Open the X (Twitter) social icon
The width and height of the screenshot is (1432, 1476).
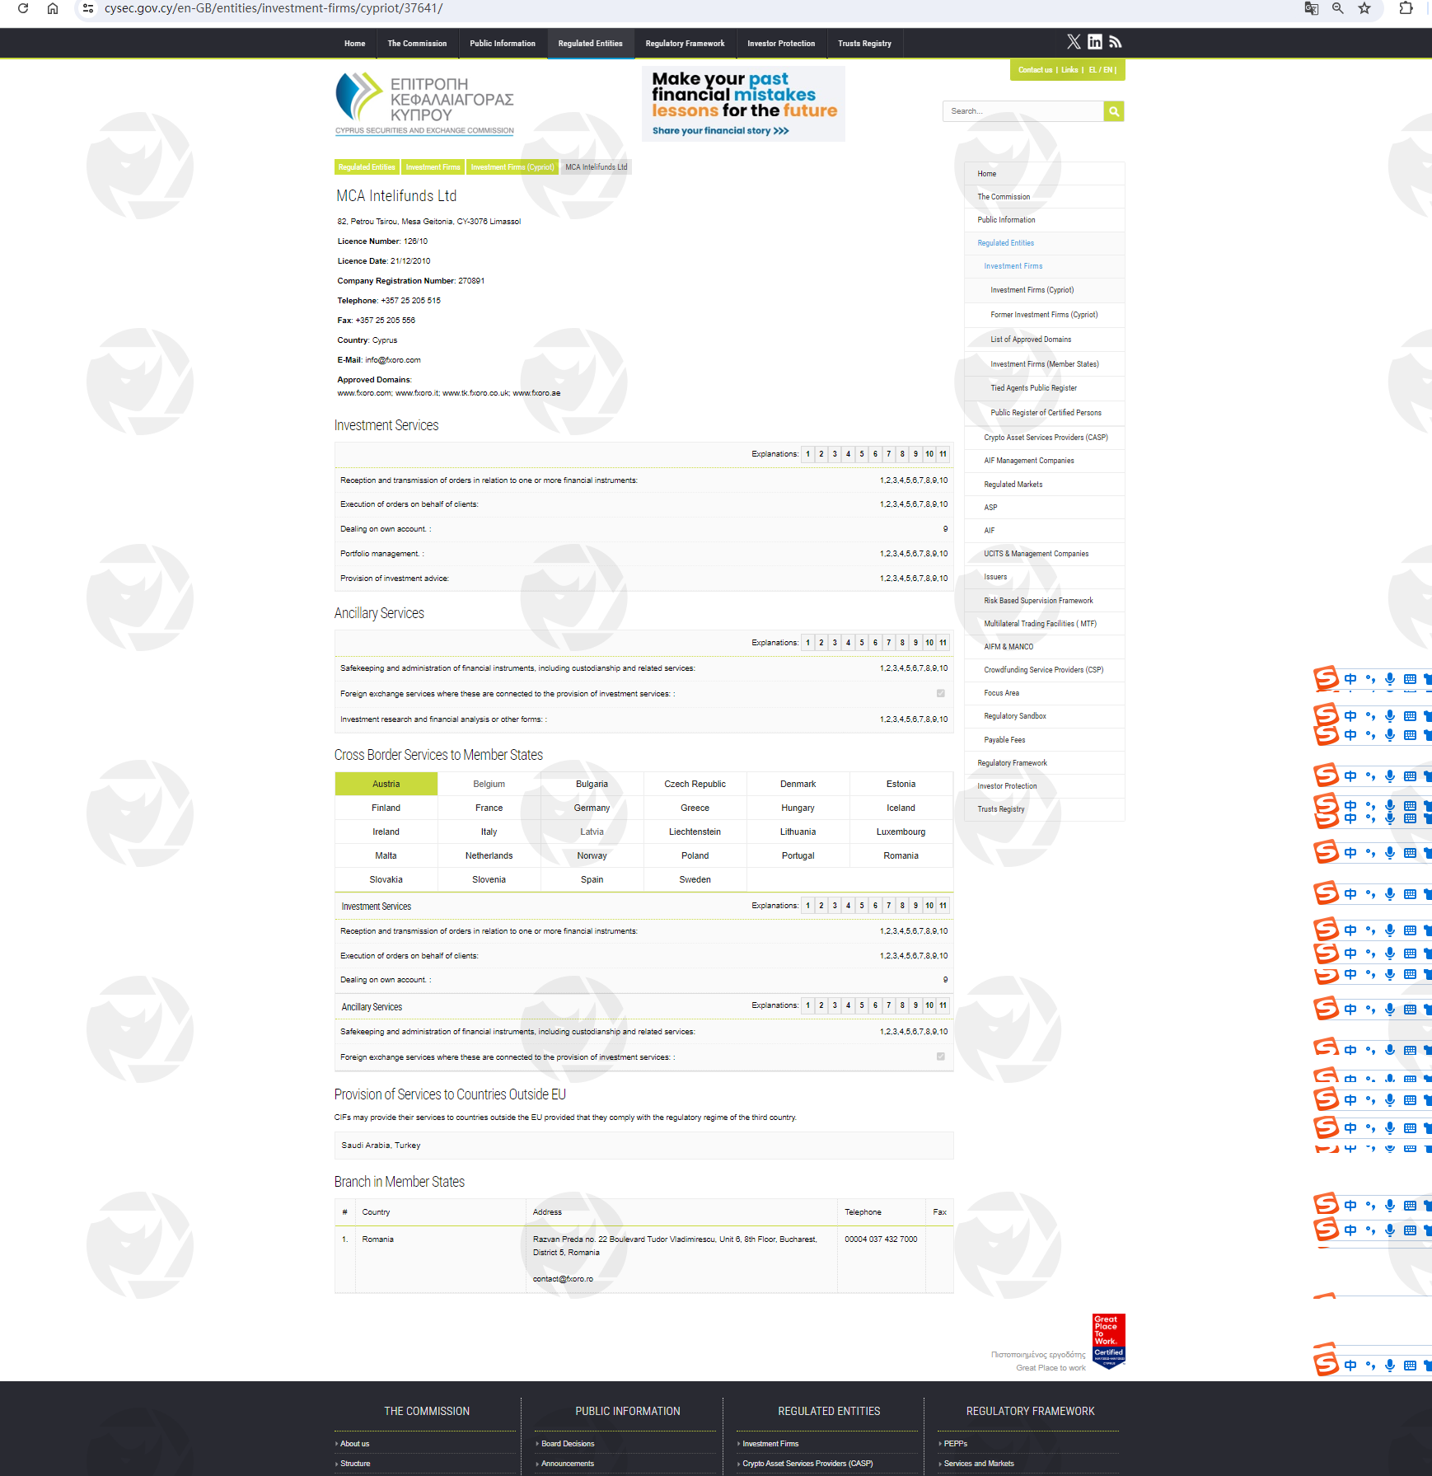coord(1074,42)
